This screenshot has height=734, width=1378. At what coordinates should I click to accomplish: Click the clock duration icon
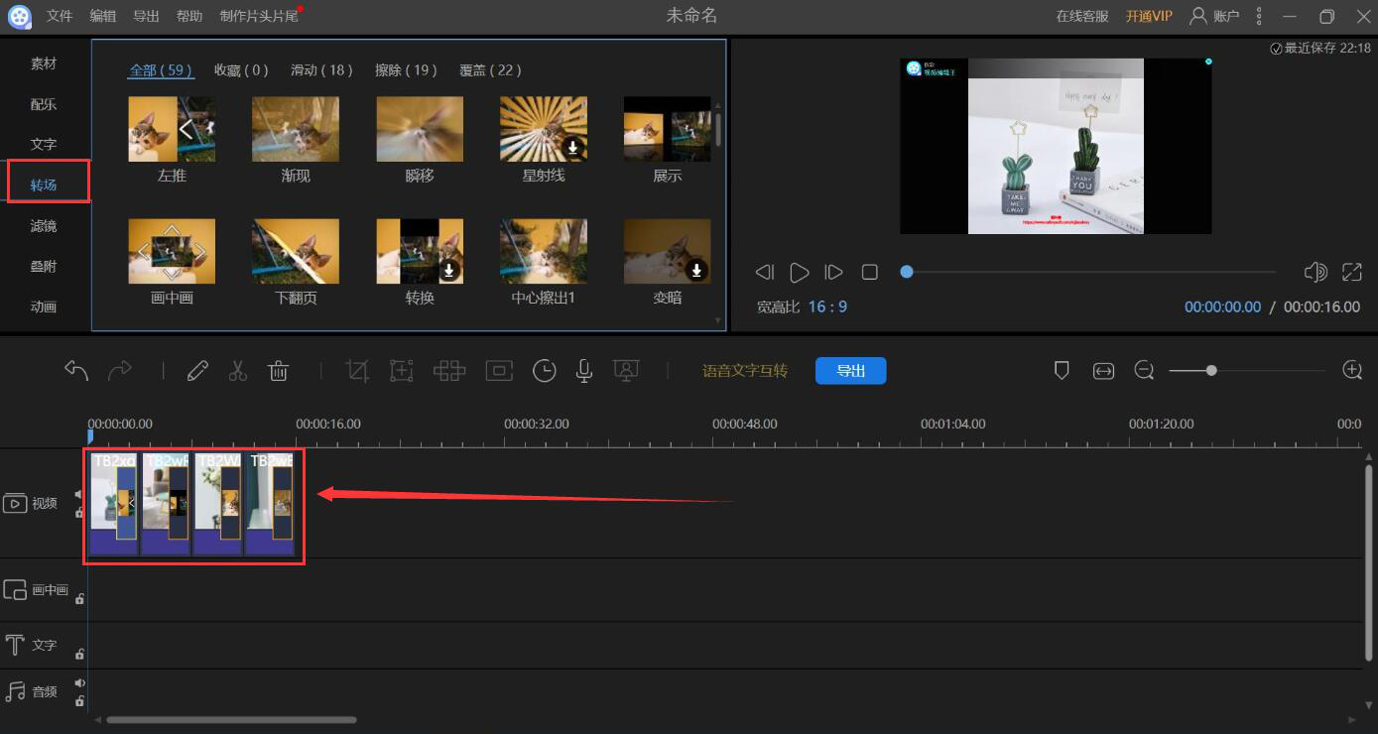point(544,371)
